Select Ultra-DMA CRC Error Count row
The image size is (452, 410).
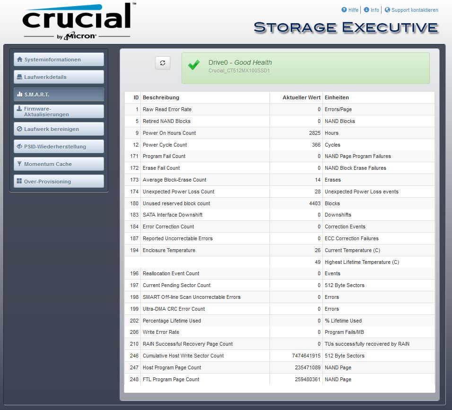coord(279,309)
